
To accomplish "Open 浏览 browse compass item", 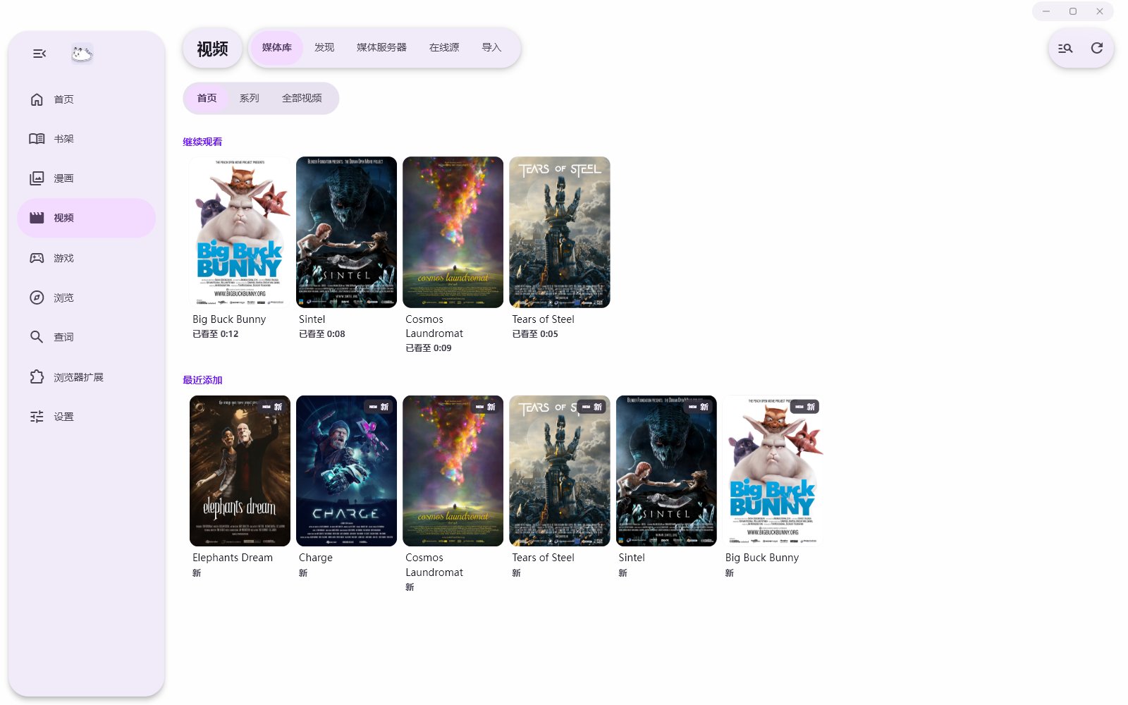I will point(86,298).
